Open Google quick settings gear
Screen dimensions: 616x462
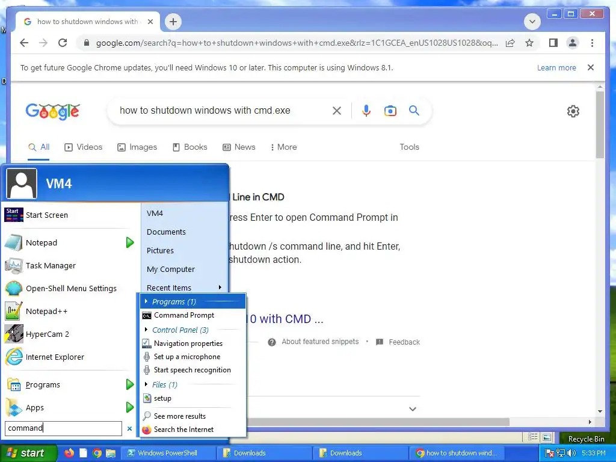pyautogui.click(x=573, y=111)
